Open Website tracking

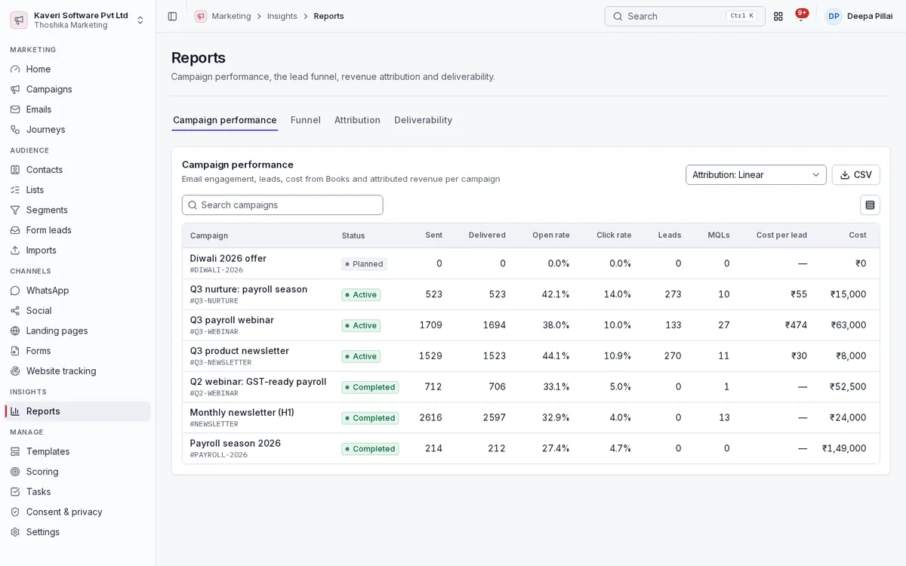click(78, 371)
